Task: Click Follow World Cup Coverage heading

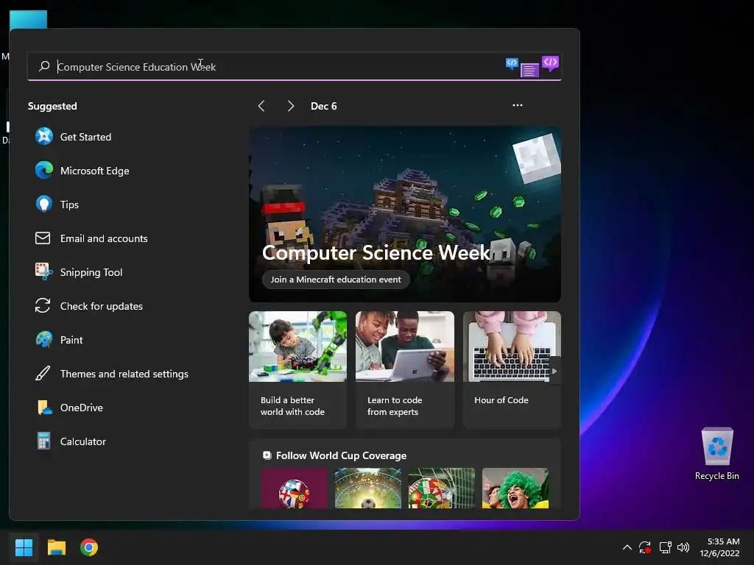Action: (x=341, y=455)
